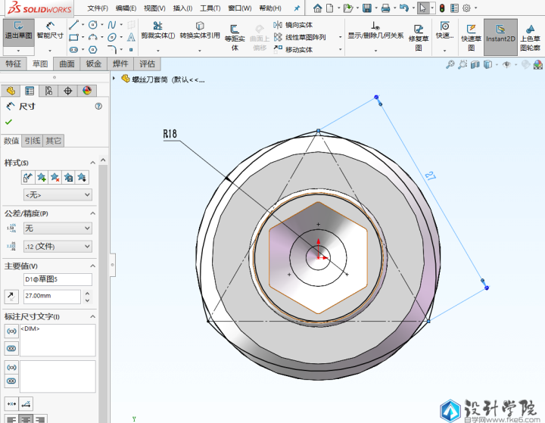The width and height of the screenshot is (545, 423).
Task: Select the Trim Entities (剪裁实体) tool
Action: click(157, 30)
